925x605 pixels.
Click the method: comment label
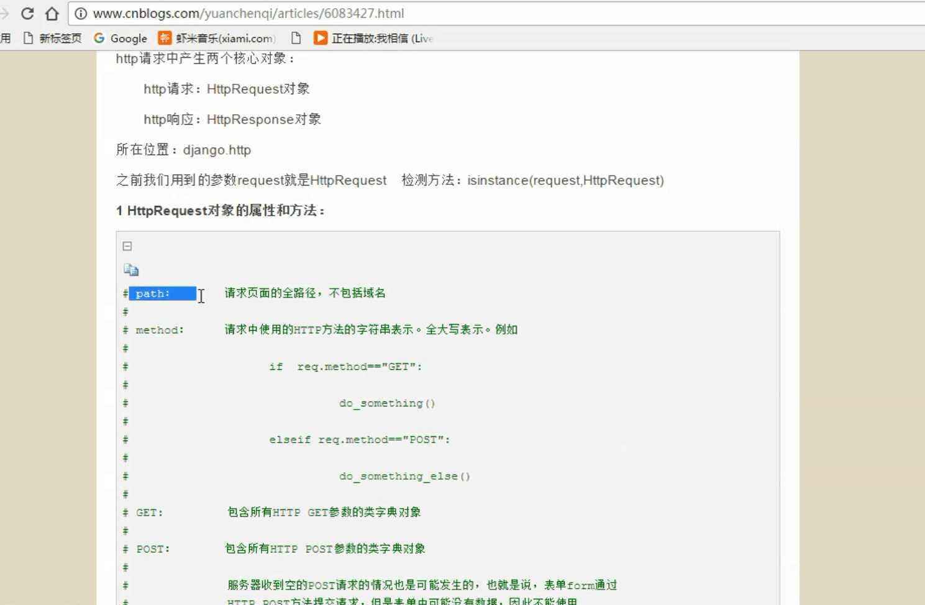click(x=160, y=330)
